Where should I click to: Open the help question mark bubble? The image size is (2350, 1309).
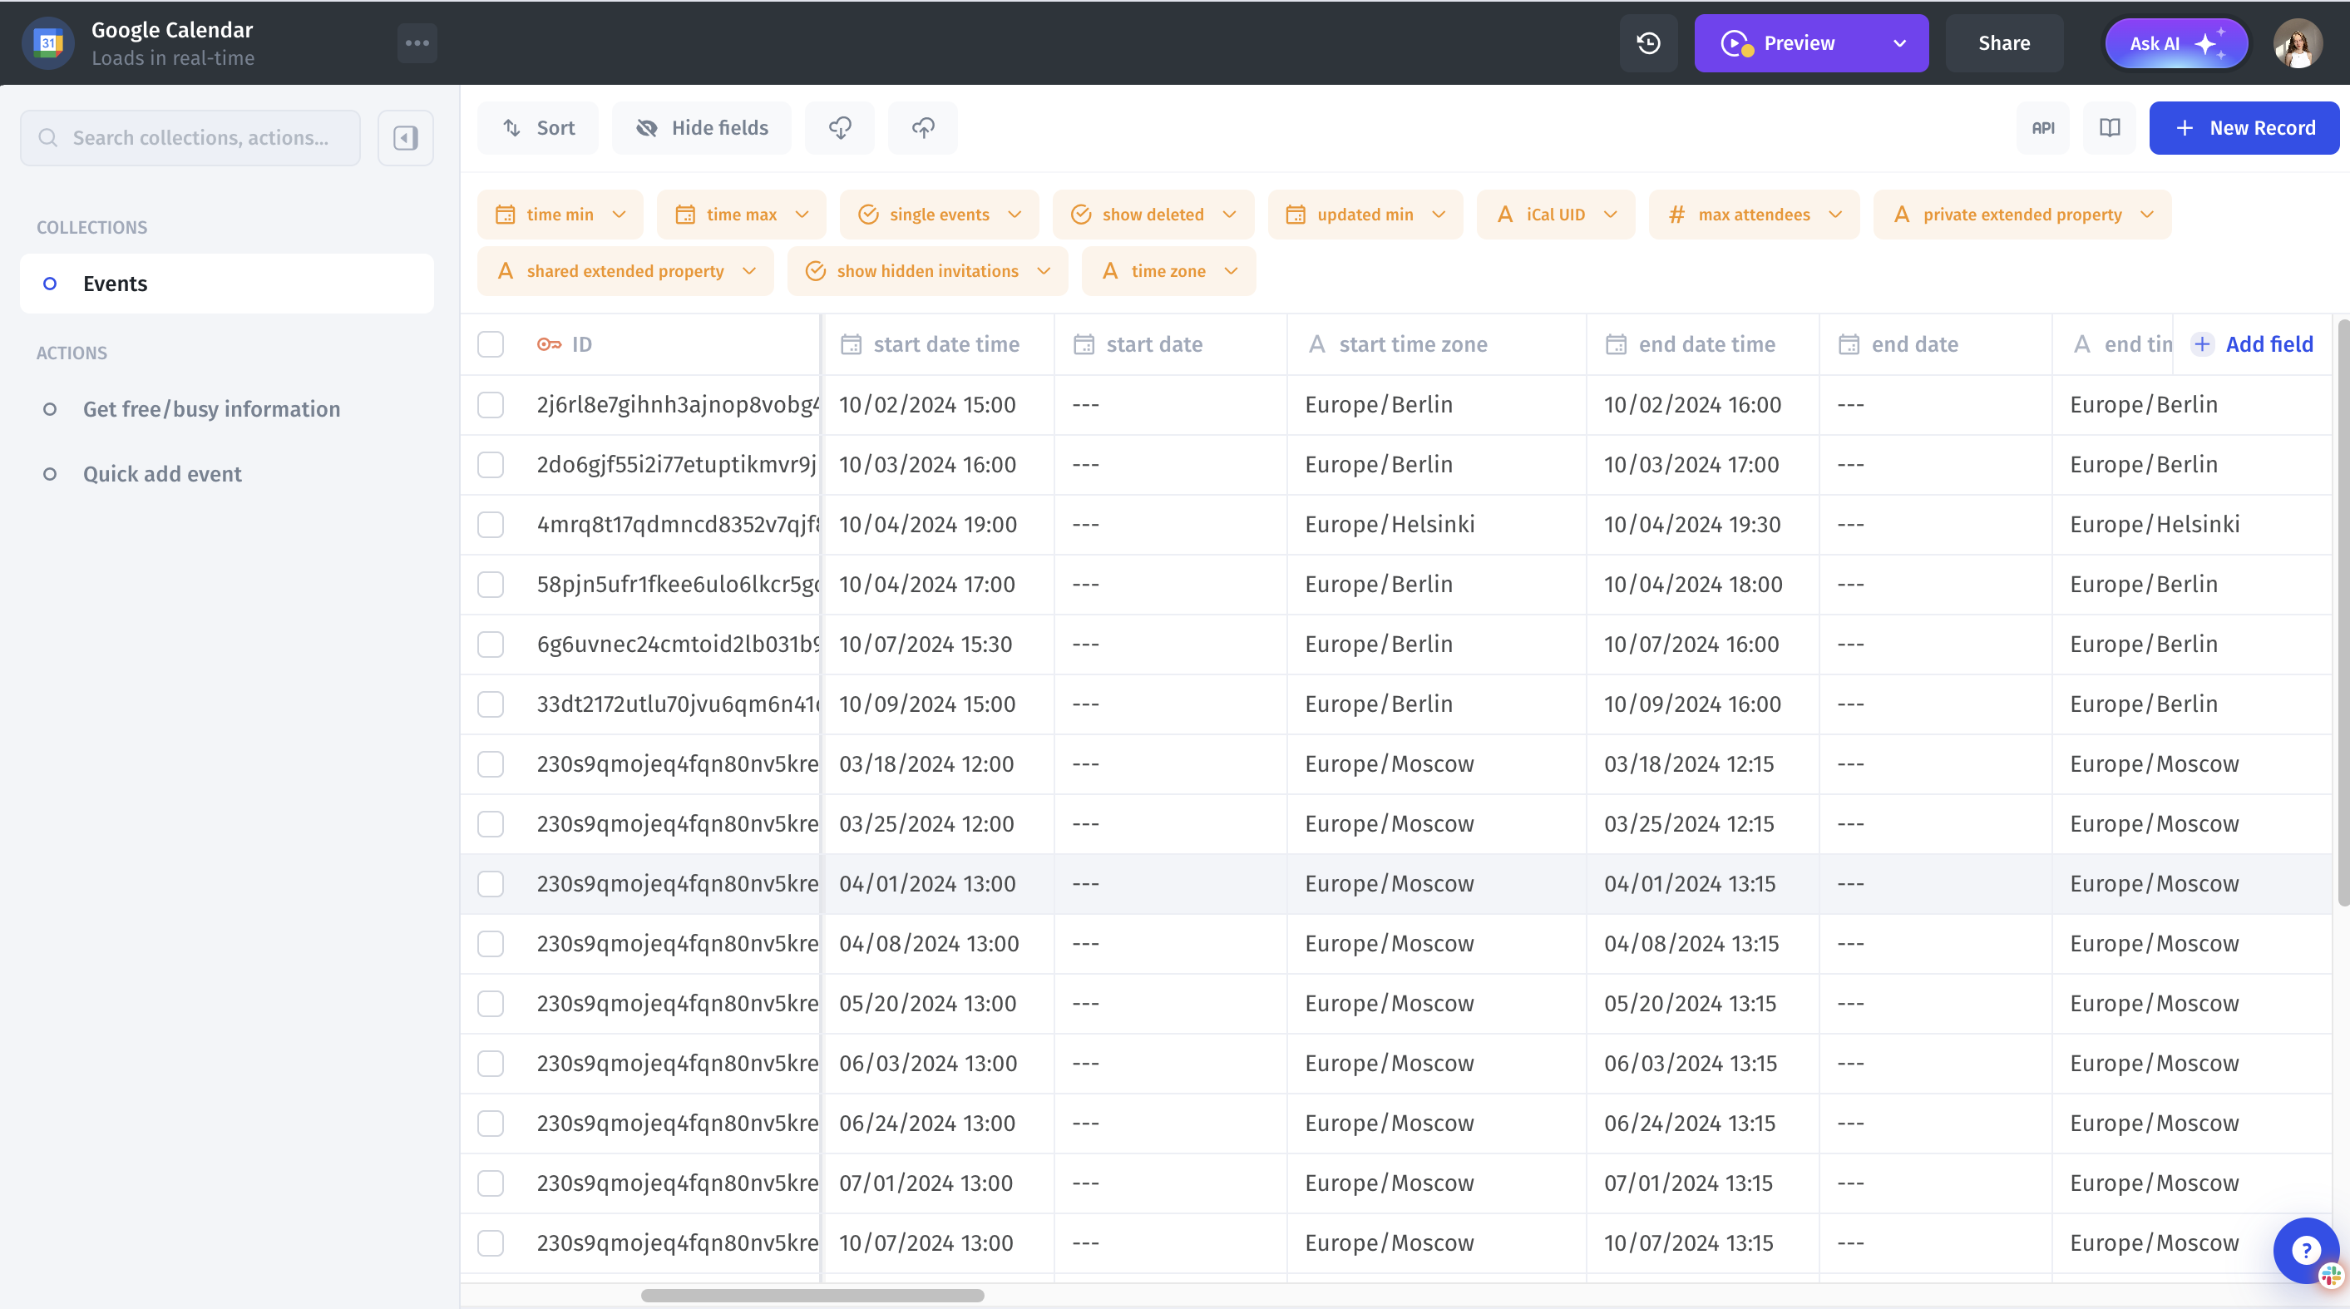point(2304,1250)
